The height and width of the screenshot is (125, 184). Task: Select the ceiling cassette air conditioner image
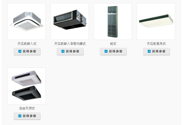27,21
